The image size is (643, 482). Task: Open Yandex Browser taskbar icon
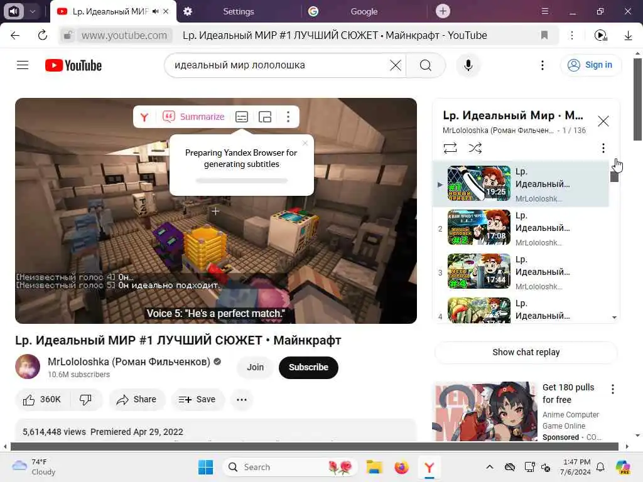click(429, 467)
